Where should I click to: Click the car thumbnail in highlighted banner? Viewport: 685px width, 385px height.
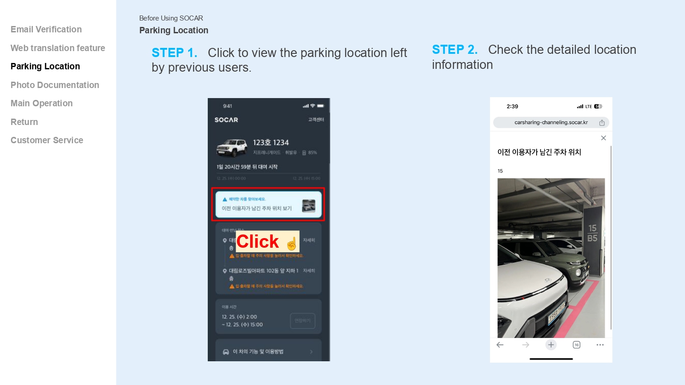(309, 206)
